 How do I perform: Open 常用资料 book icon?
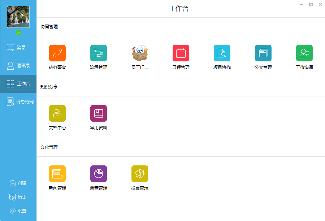tap(99, 113)
